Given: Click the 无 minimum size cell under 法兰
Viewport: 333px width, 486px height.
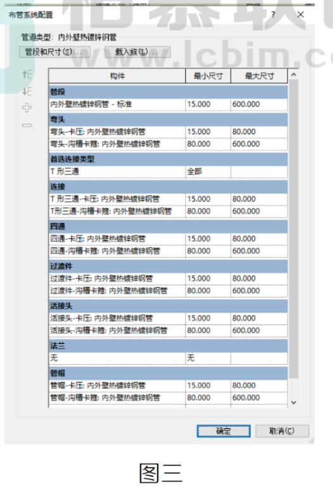Looking at the screenshot, I should [x=208, y=358].
